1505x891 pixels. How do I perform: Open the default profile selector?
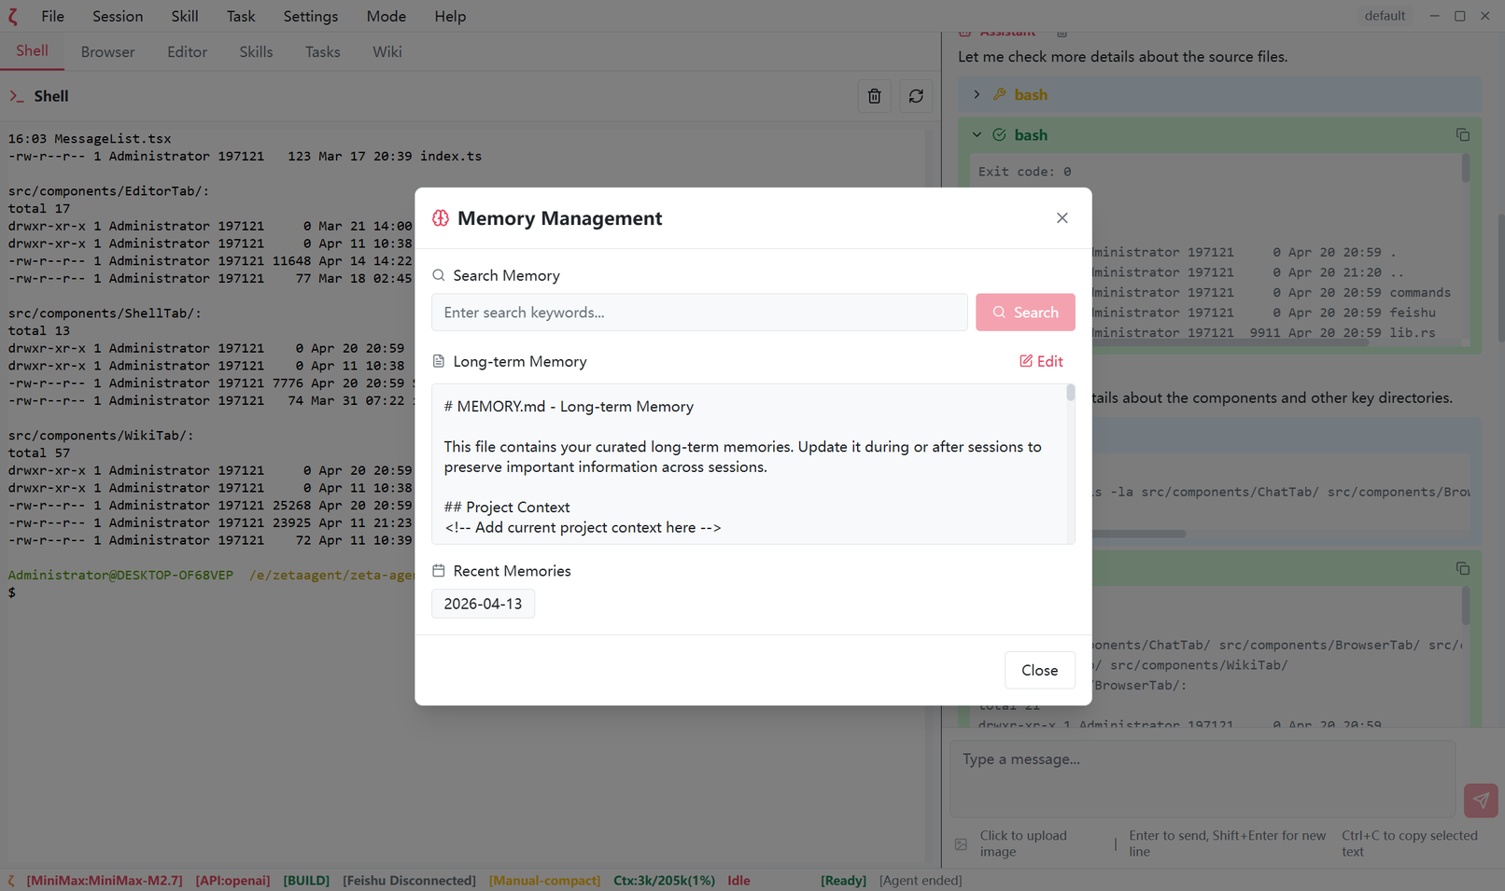coord(1385,15)
